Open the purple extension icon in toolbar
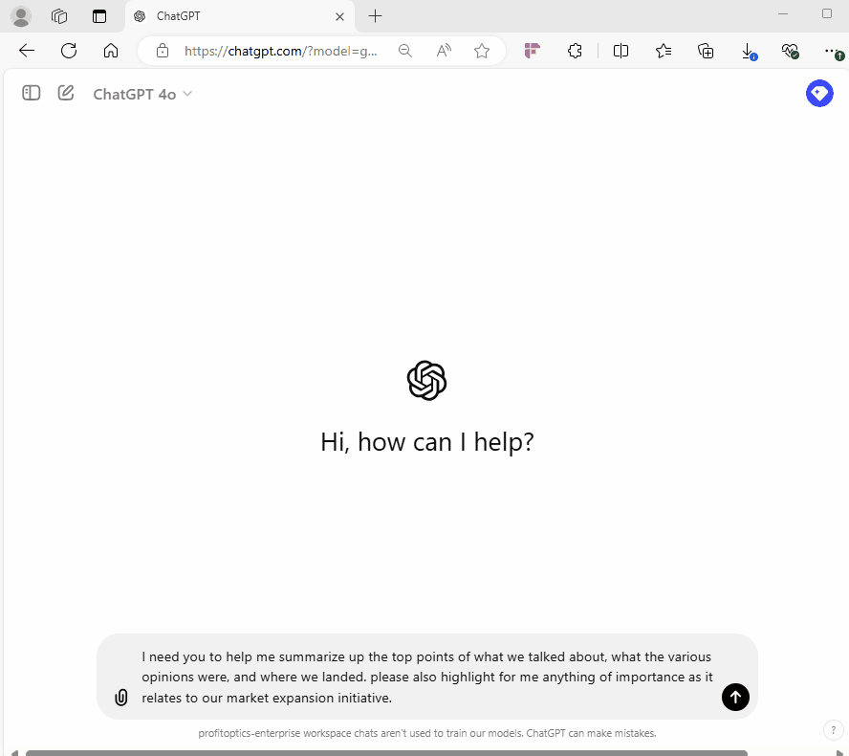This screenshot has width=849, height=756. 533,51
